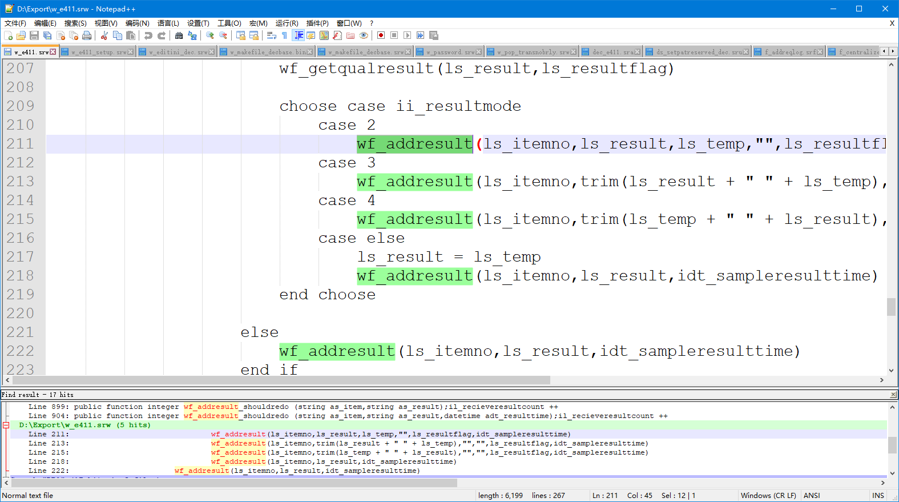Collapse the D:\Export\w_e411.srw results group
The width and height of the screenshot is (899, 502).
coord(6,425)
